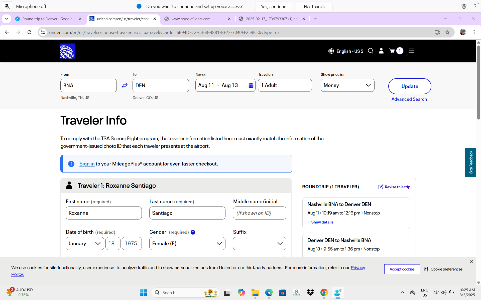Open Chrome three-dot menu
Screen dimensions: 481x300
[474, 32]
